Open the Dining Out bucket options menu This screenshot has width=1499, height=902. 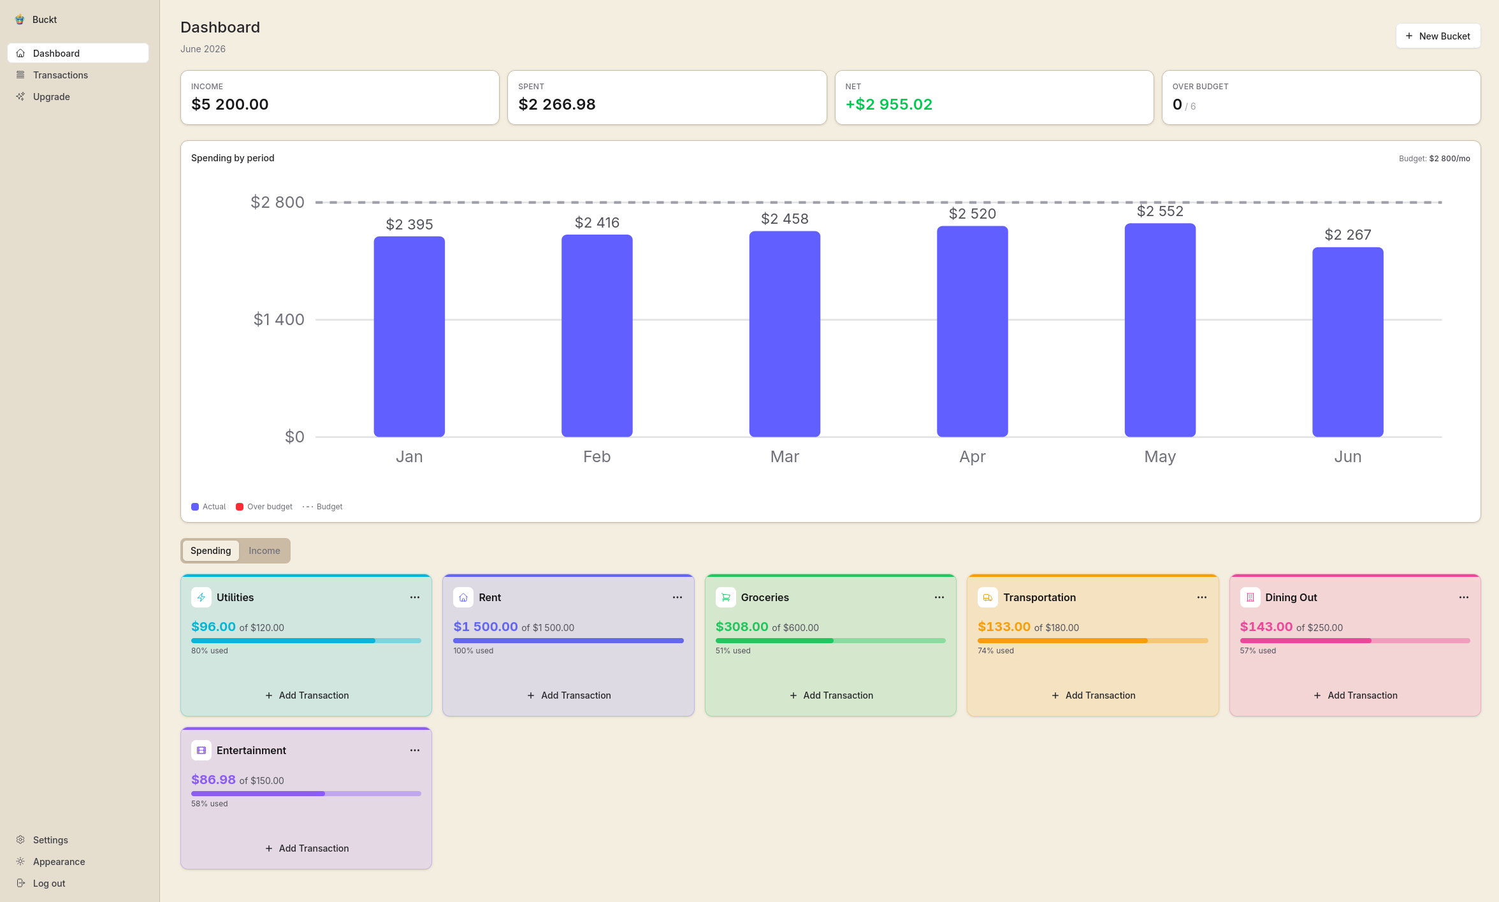[1464, 597]
